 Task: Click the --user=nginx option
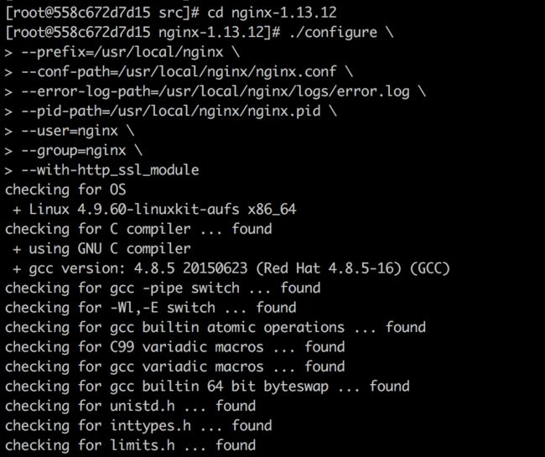[x=70, y=131]
